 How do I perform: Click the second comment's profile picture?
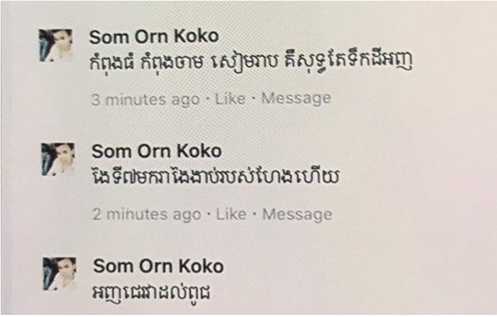click(x=58, y=160)
